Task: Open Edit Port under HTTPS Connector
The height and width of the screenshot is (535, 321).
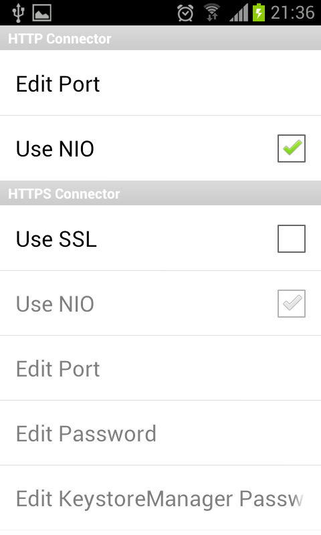Action: click(160, 368)
